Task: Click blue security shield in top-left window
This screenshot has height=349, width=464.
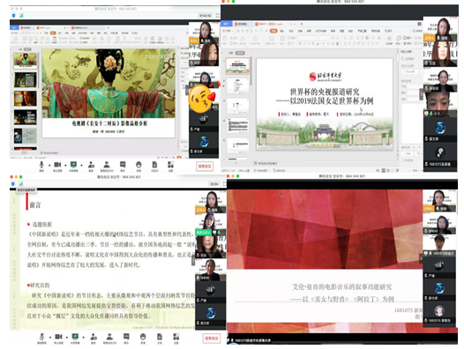Action: (x=13, y=15)
